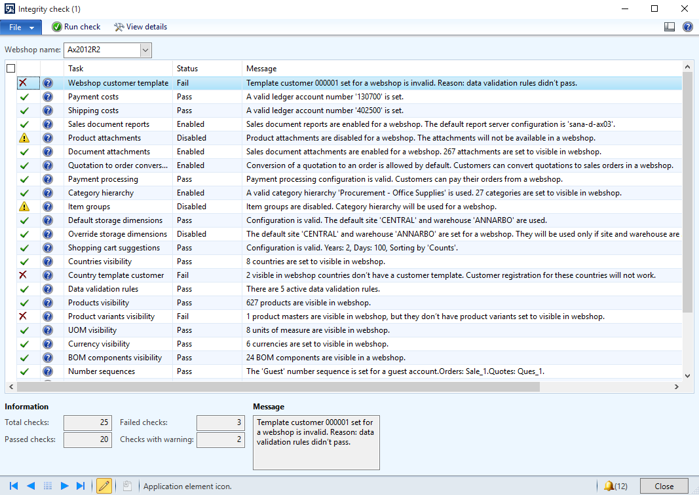Click help icon for Webshop customer template row
The height and width of the screenshot is (495, 699).
(48, 83)
